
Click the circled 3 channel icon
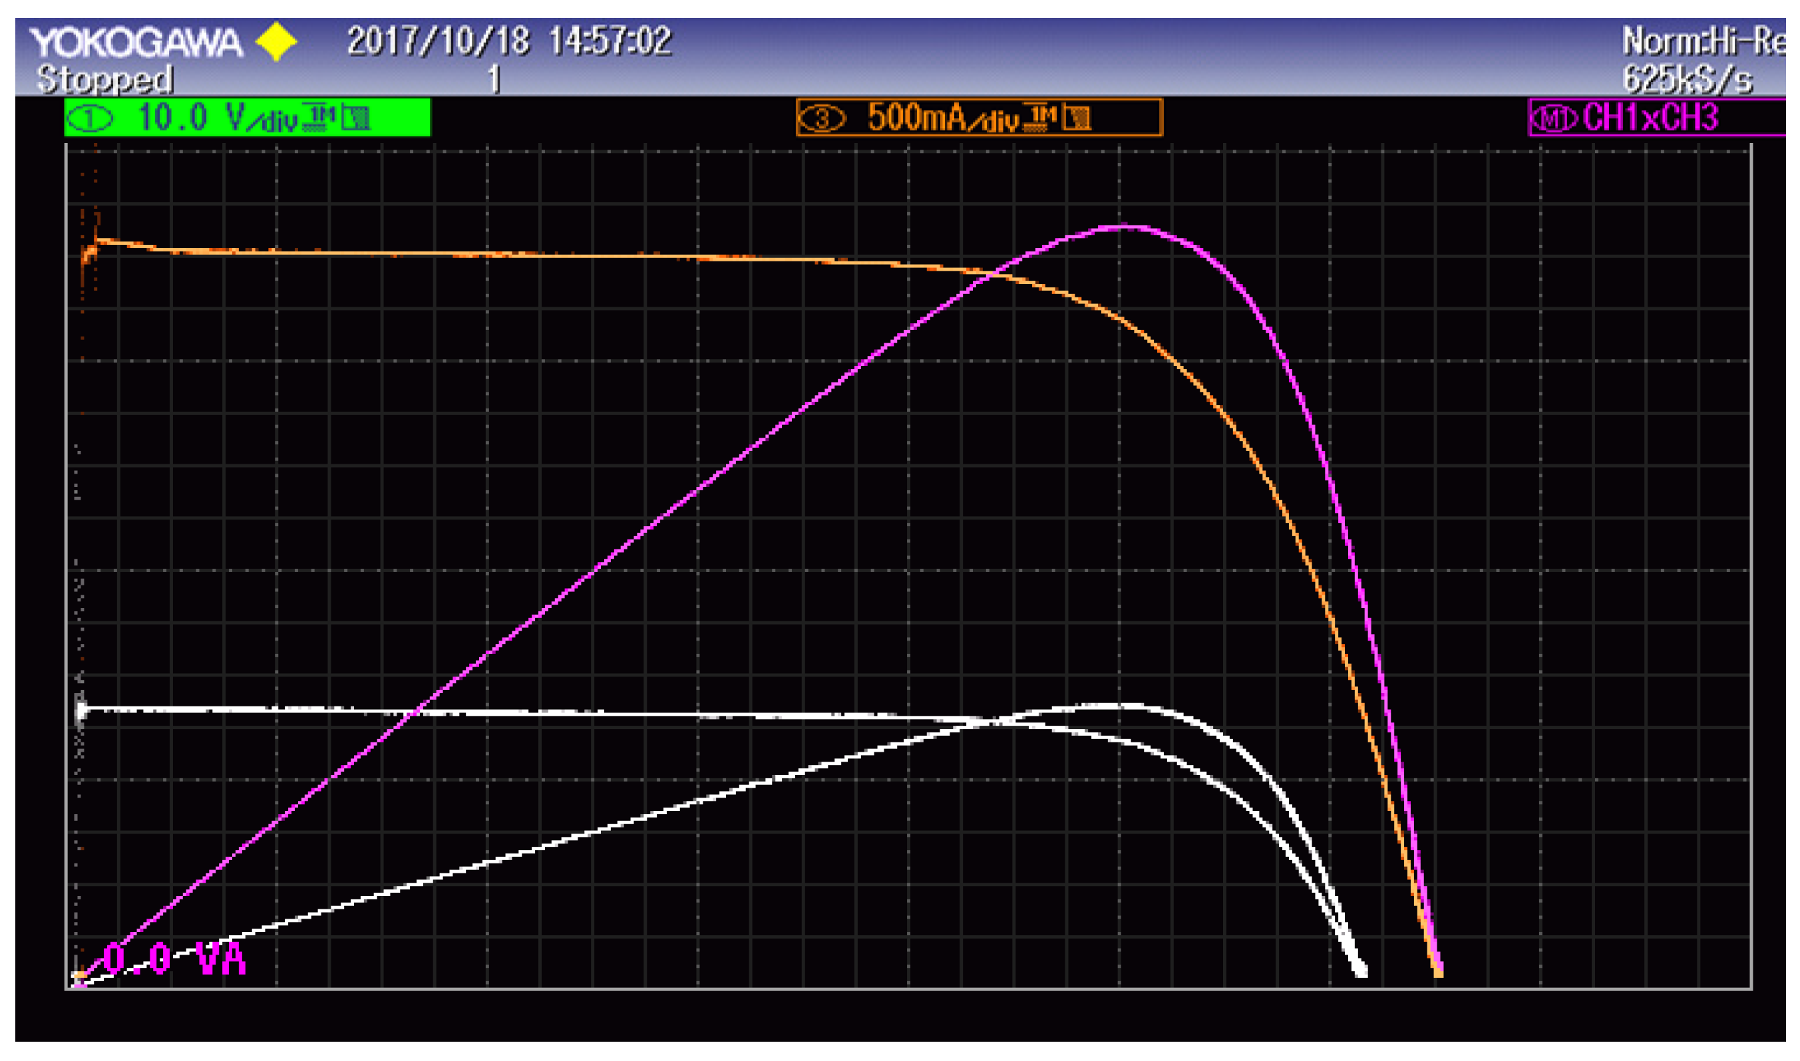(x=822, y=118)
